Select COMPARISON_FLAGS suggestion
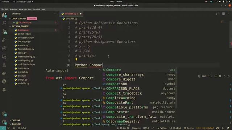This screenshot has width=232, height=130. (139, 88)
